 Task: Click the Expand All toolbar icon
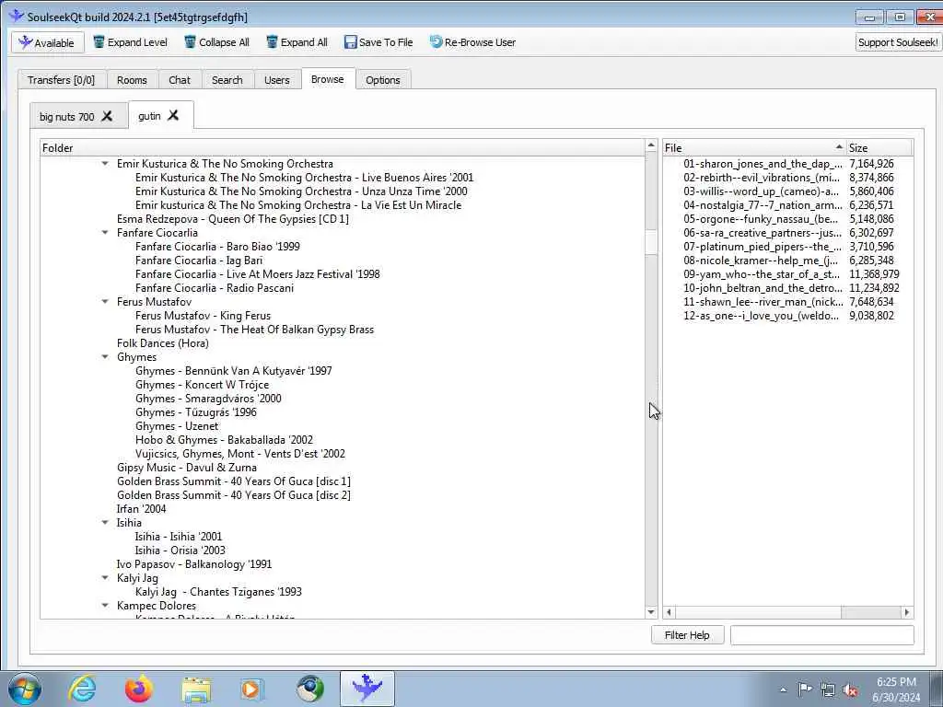(272, 42)
